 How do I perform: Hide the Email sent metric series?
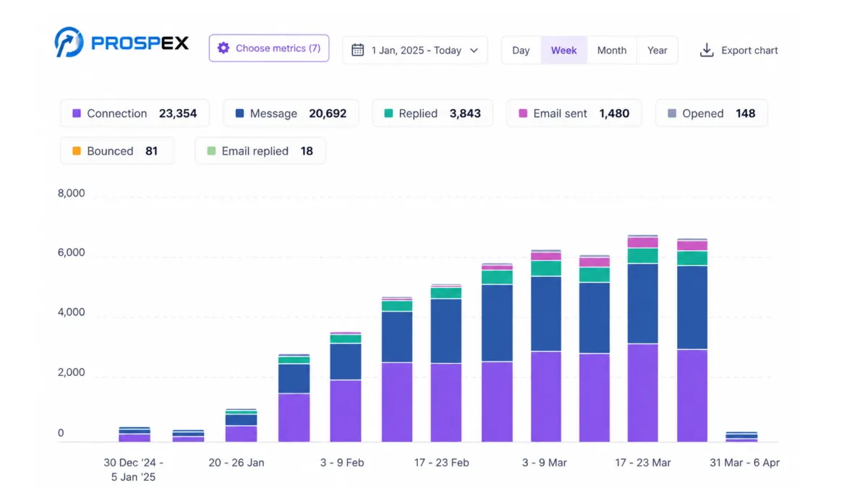point(574,114)
